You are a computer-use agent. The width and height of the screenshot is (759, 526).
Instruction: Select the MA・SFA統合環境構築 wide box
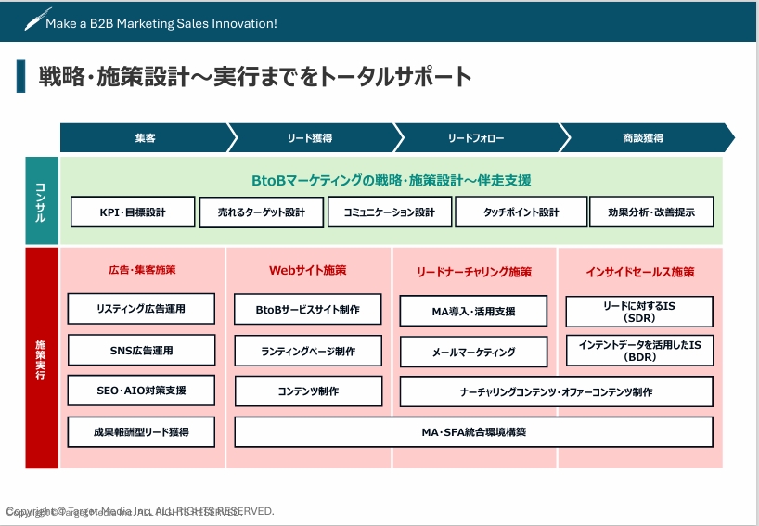(x=473, y=432)
